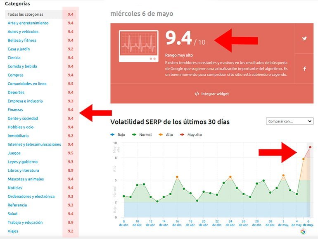The height and width of the screenshot is (240, 318).
Task: Click the orange data point on 16 de abr.
Action: (177, 177)
